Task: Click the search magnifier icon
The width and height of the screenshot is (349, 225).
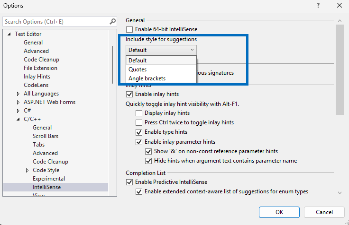Action: pos(113,21)
